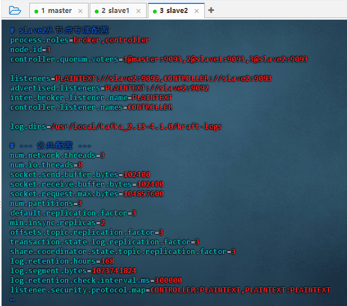Click the listener.security.protocol.map line
Screen dimensions: 347x306
click(x=170, y=290)
